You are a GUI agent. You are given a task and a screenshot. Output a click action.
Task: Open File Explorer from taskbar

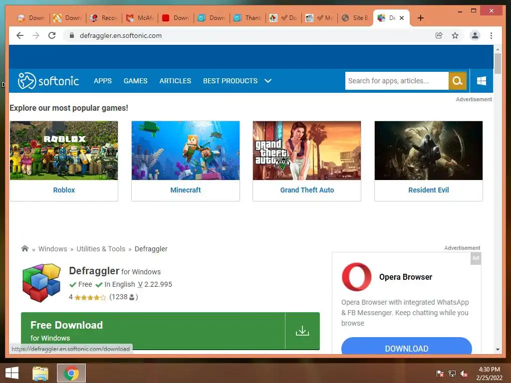pyautogui.click(x=40, y=373)
